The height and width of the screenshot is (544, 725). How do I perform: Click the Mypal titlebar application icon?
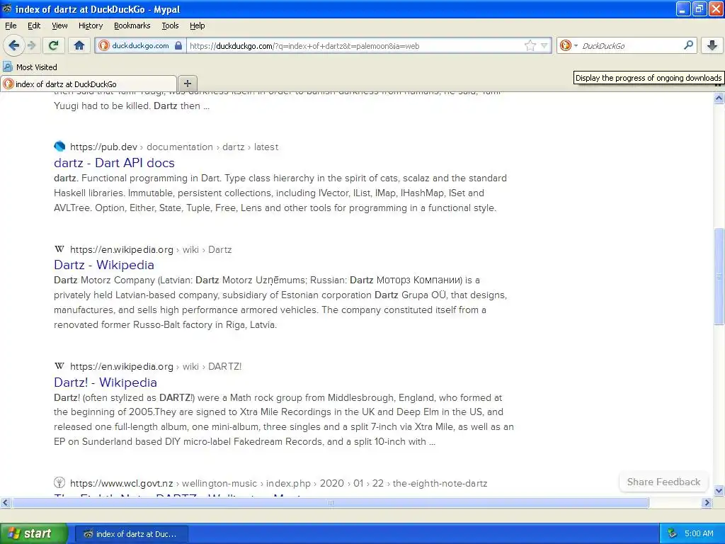pos(6,8)
